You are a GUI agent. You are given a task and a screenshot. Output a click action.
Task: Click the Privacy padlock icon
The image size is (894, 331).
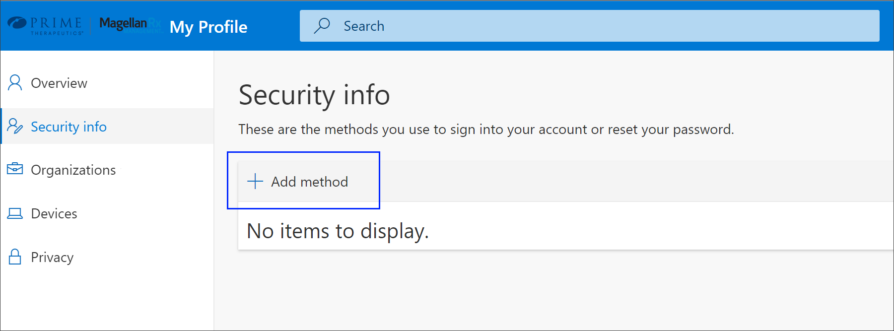pos(15,257)
